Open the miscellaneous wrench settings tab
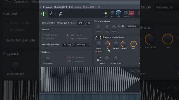This screenshot has width=179, height=100. click(x=60, y=14)
